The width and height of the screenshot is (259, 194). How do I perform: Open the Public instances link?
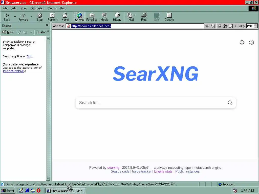click(x=187, y=172)
